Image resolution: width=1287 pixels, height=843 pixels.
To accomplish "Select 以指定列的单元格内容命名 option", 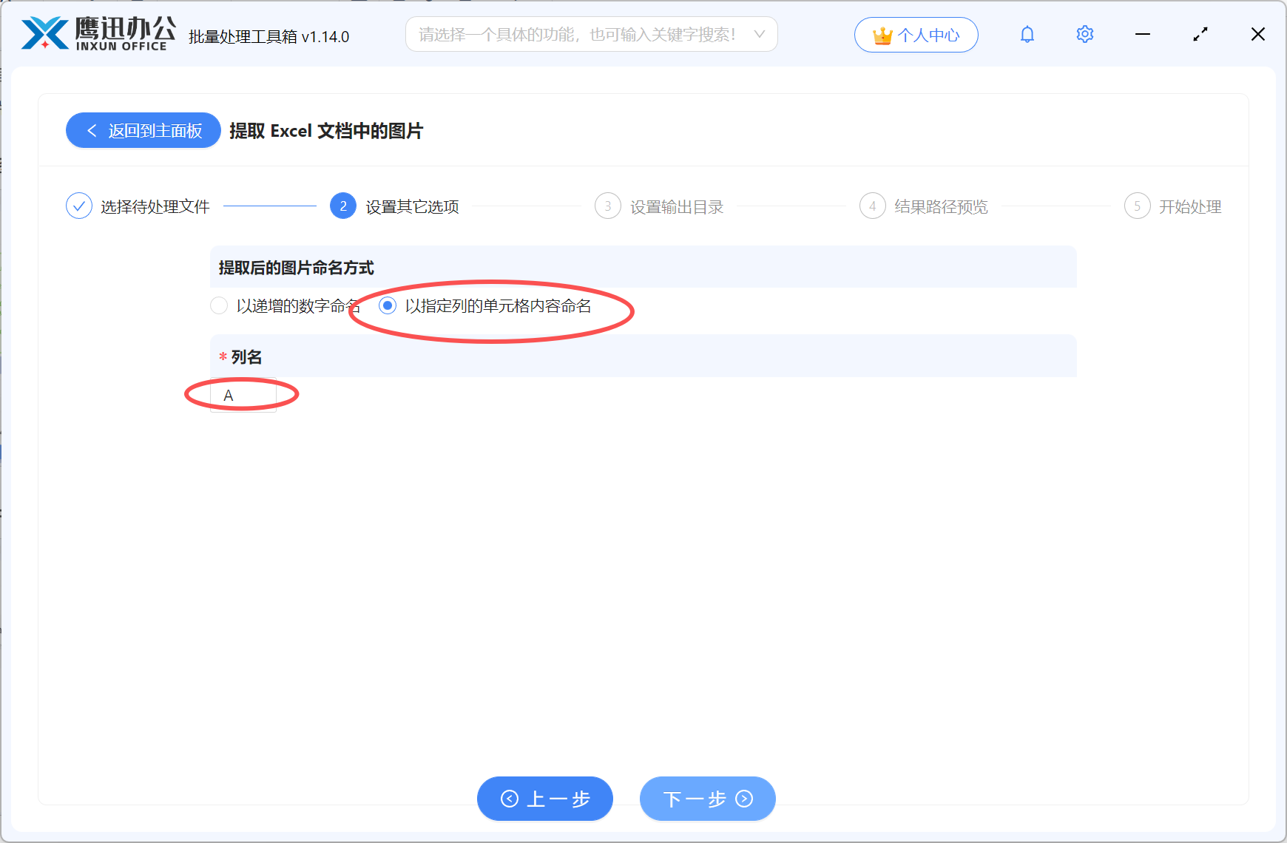I will [500, 305].
